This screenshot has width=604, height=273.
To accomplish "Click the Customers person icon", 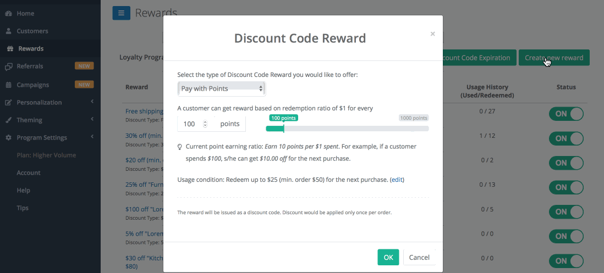I will coord(8,31).
